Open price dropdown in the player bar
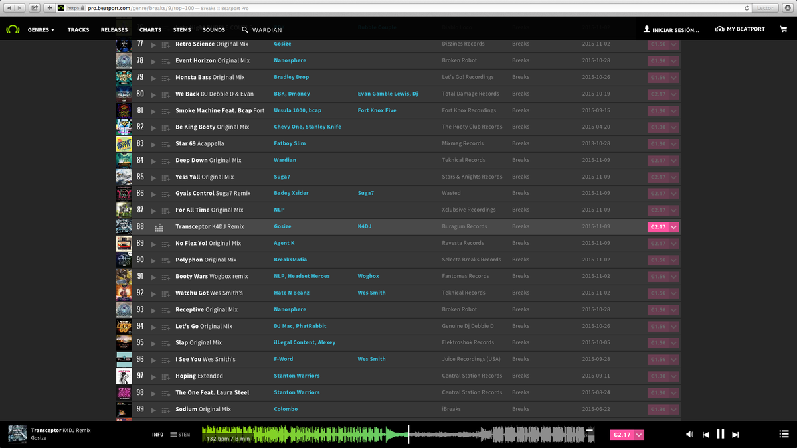 point(639,435)
